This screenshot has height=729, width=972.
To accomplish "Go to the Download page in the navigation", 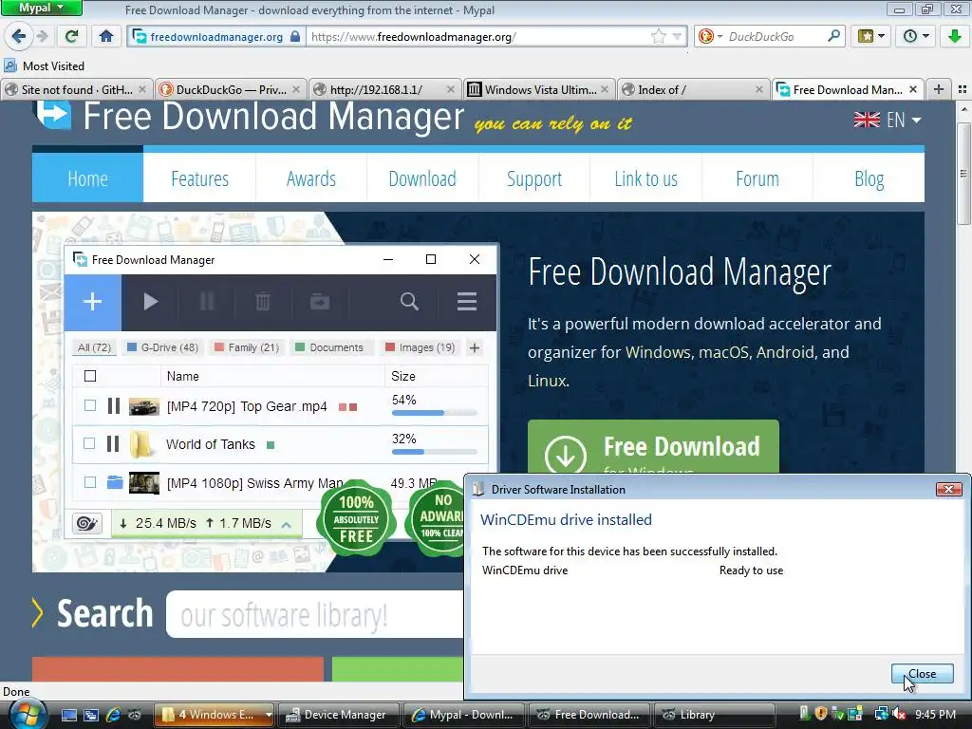I will pyautogui.click(x=422, y=178).
